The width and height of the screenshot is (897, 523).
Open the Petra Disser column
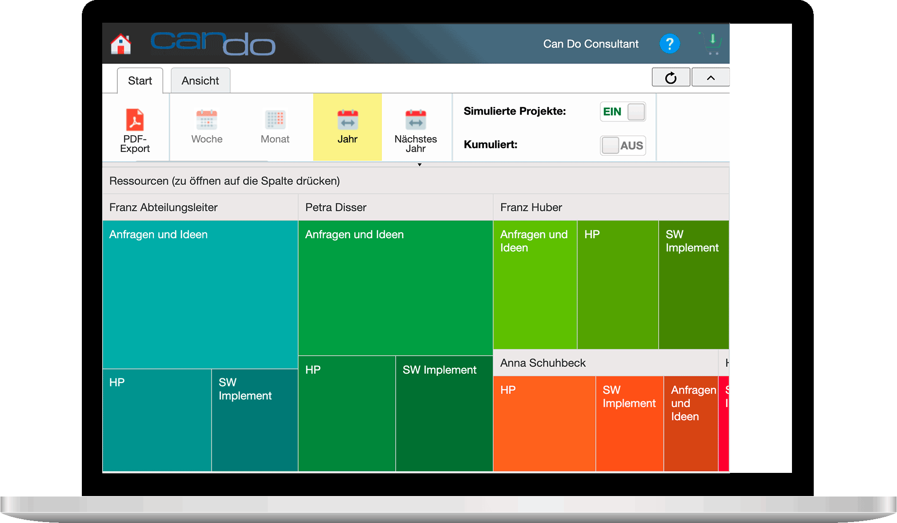pos(396,208)
